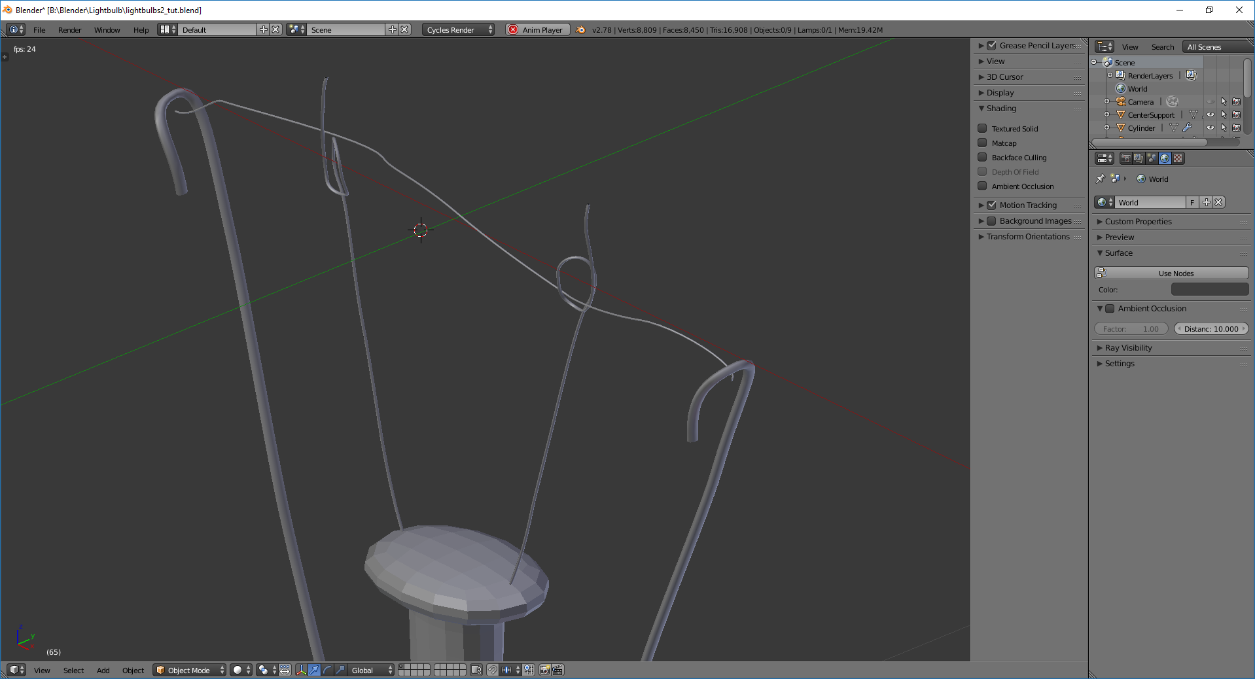Open the Render menu in the top bar

69,29
